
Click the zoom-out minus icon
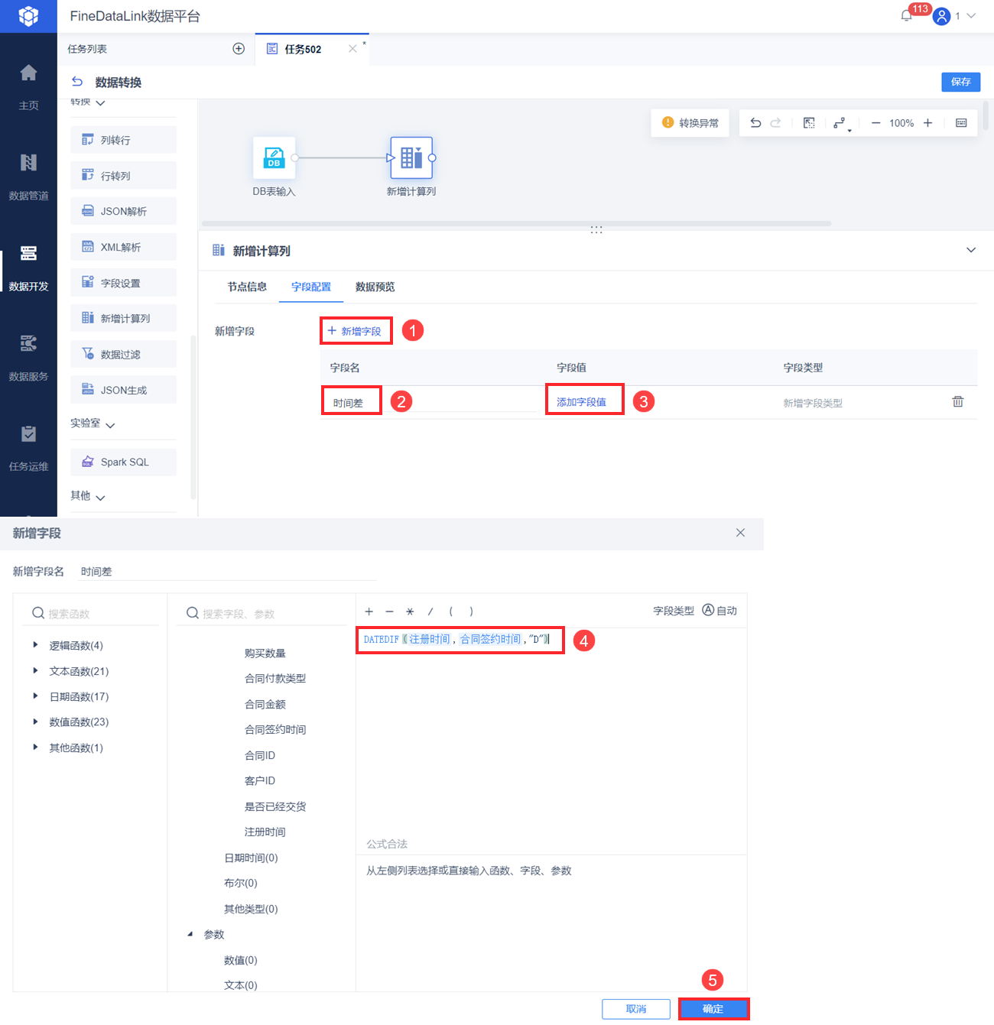tap(876, 123)
